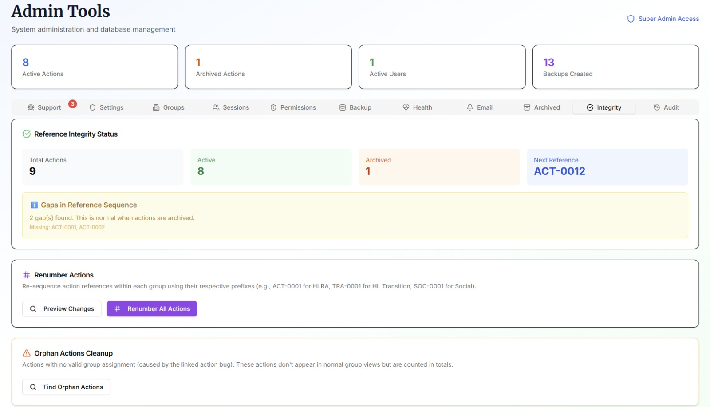Open the Health tab
Screen dimensions: 710x407
[418, 107]
